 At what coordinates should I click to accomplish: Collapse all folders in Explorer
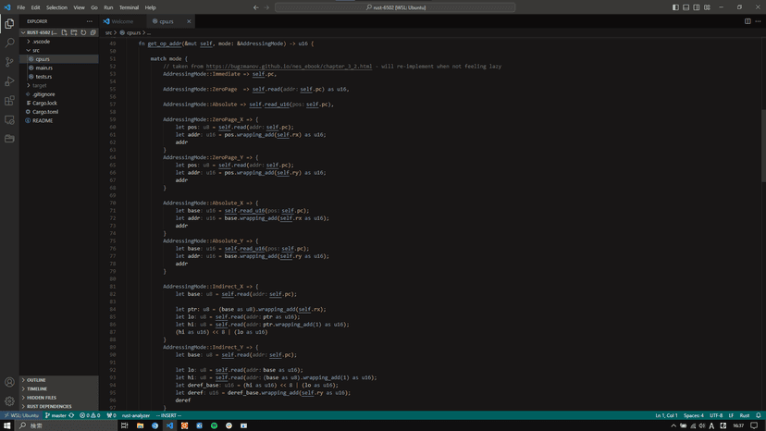(93, 32)
